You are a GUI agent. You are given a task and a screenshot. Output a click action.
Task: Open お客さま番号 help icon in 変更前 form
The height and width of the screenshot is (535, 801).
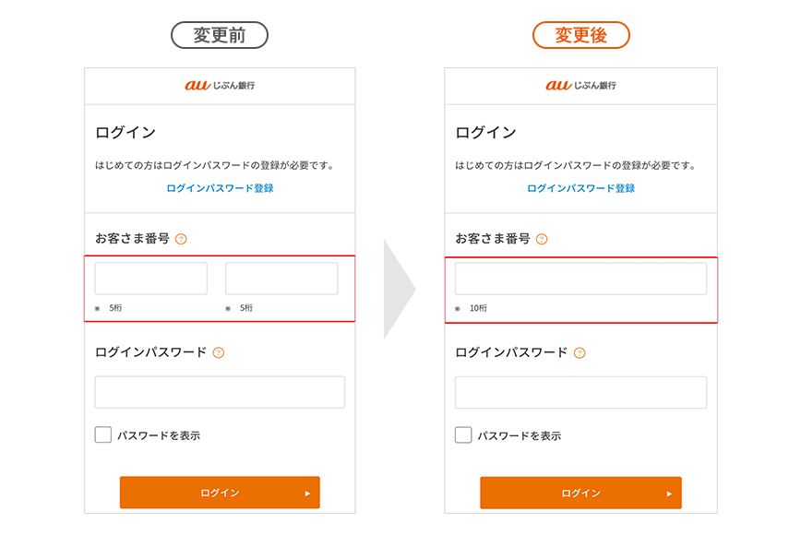click(181, 239)
